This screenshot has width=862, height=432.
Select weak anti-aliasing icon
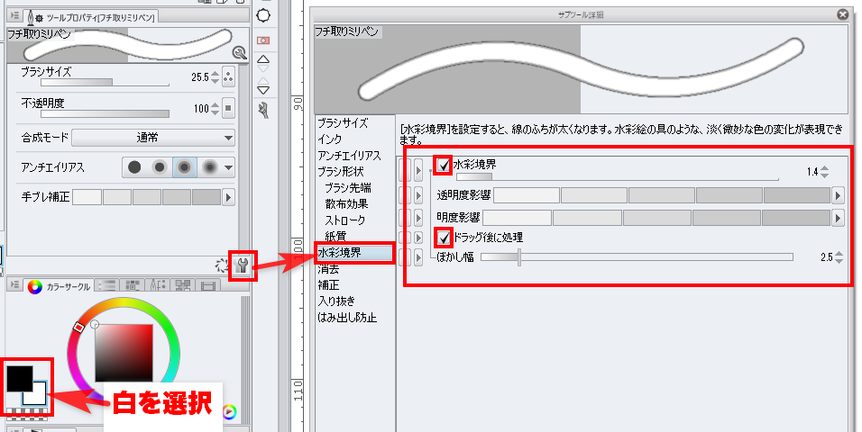[x=160, y=167]
